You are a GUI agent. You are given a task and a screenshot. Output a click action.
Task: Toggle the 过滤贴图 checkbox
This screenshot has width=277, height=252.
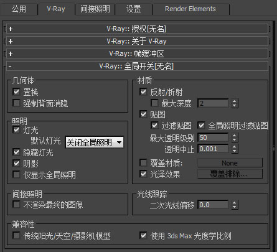click(x=154, y=125)
